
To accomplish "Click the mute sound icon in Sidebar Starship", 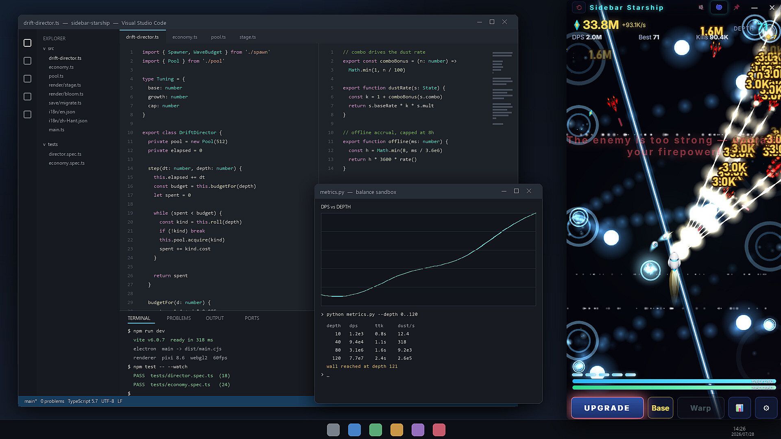I will click(x=701, y=7).
